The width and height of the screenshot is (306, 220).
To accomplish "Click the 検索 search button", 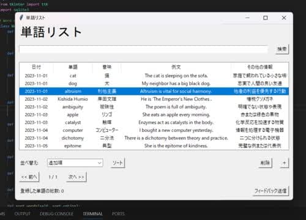I will click(x=282, y=49).
